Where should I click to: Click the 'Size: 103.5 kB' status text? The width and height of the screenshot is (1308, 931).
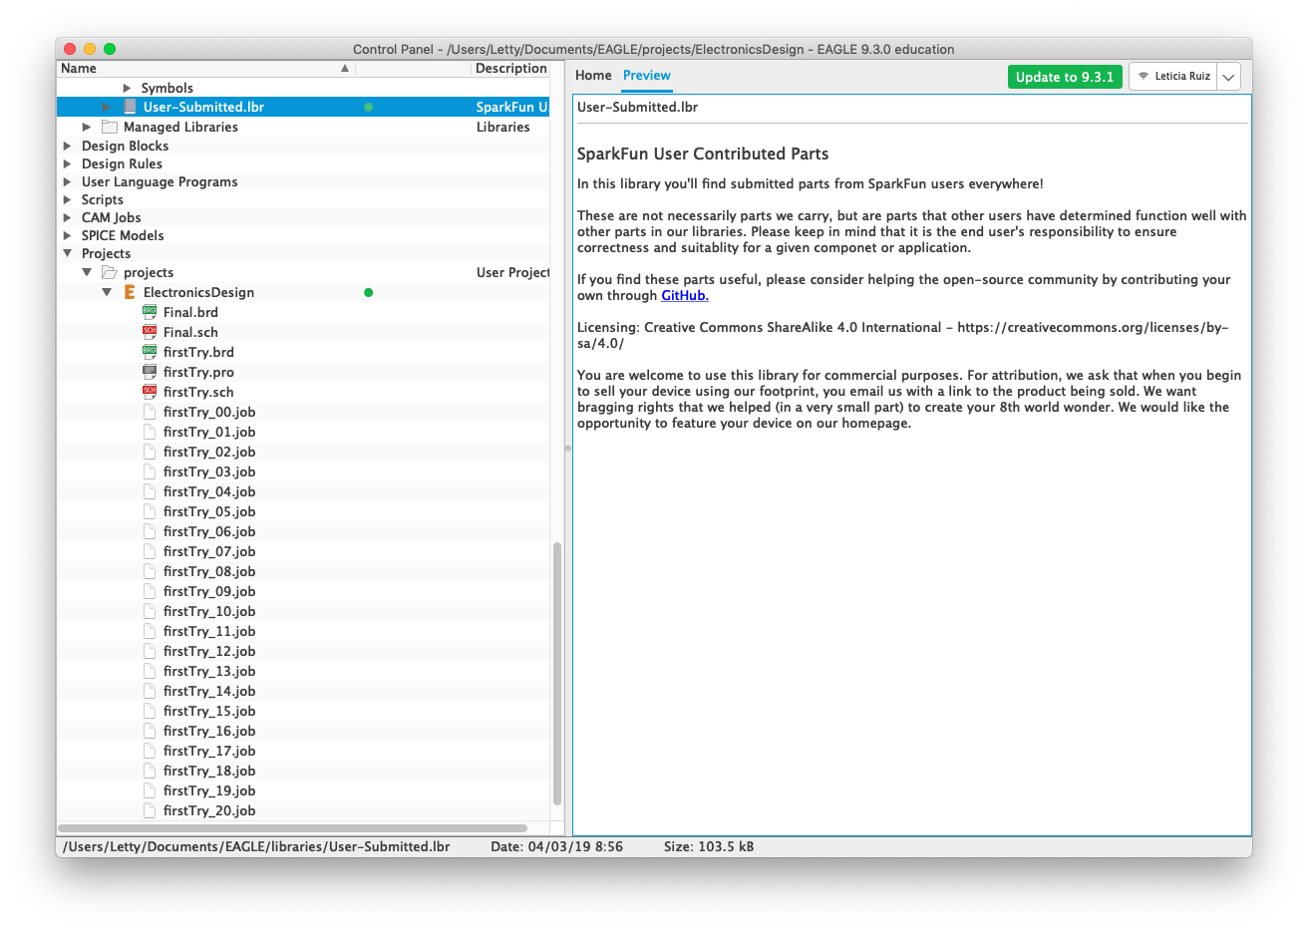[709, 846]
